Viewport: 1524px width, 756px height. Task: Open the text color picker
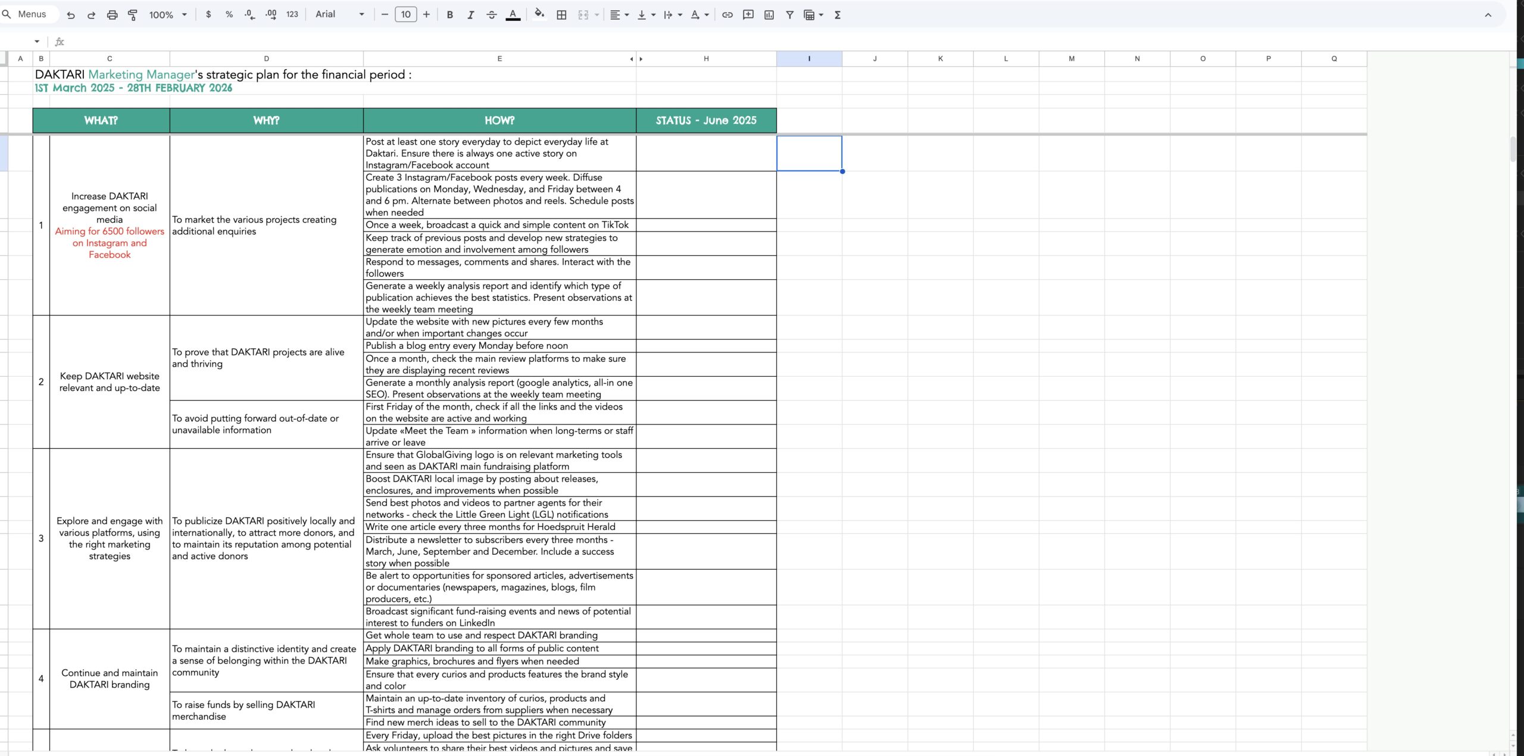tap(513, 15)
